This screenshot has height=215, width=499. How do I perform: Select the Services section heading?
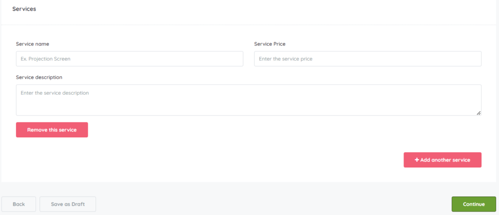coord(24,9)
